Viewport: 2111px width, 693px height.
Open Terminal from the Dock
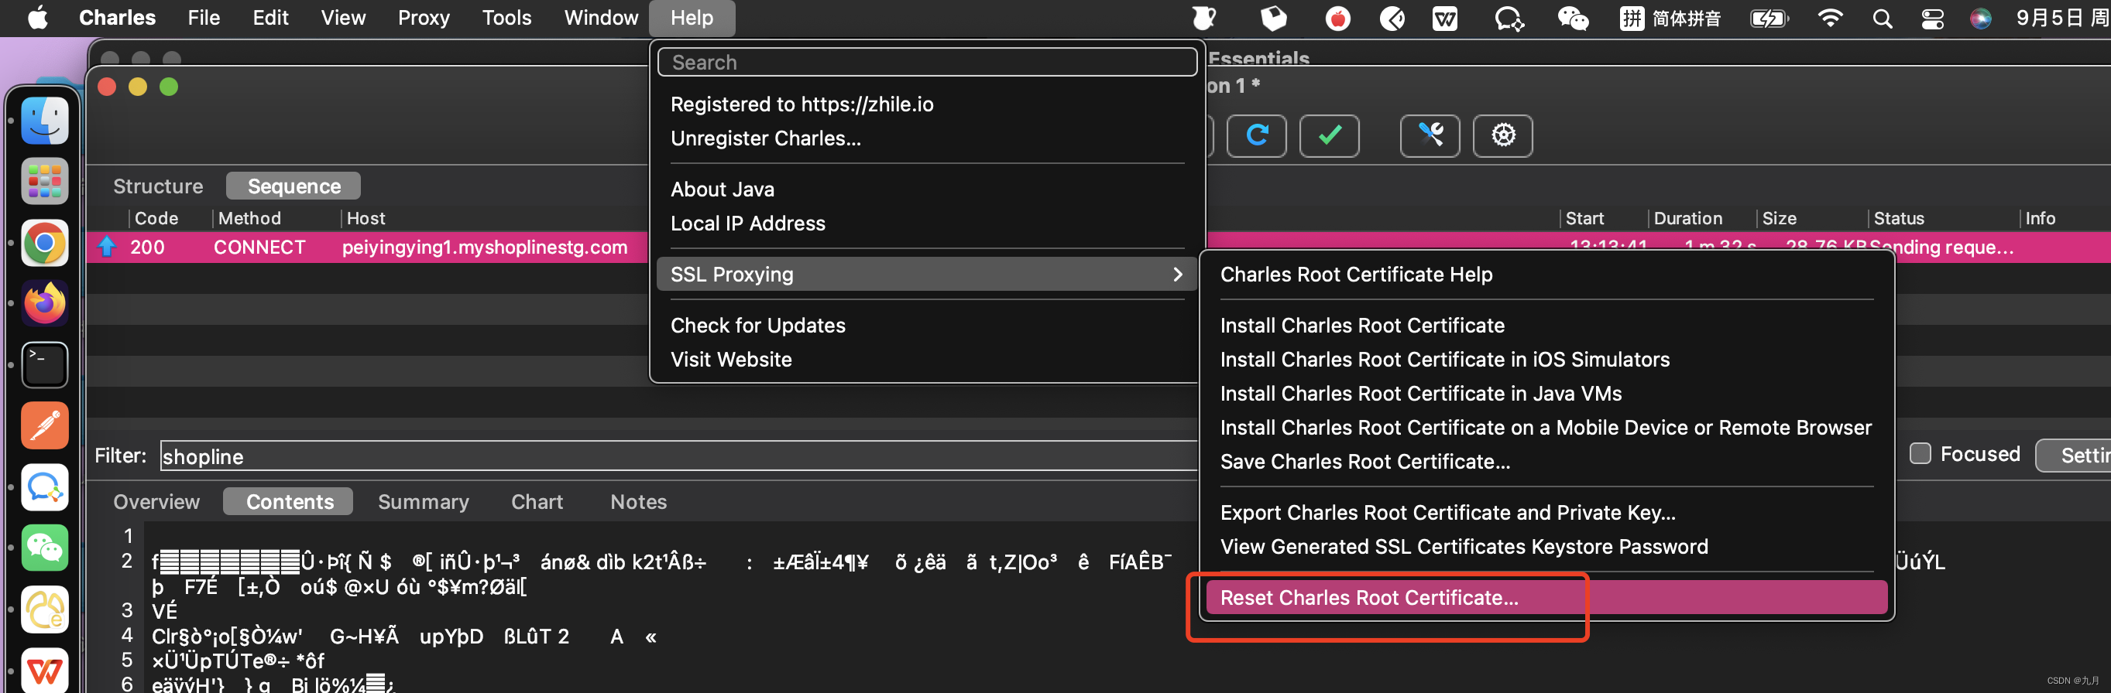coord(44,364)
